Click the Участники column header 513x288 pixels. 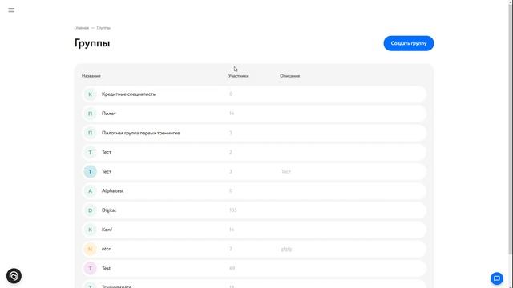[x=238, y=76]
